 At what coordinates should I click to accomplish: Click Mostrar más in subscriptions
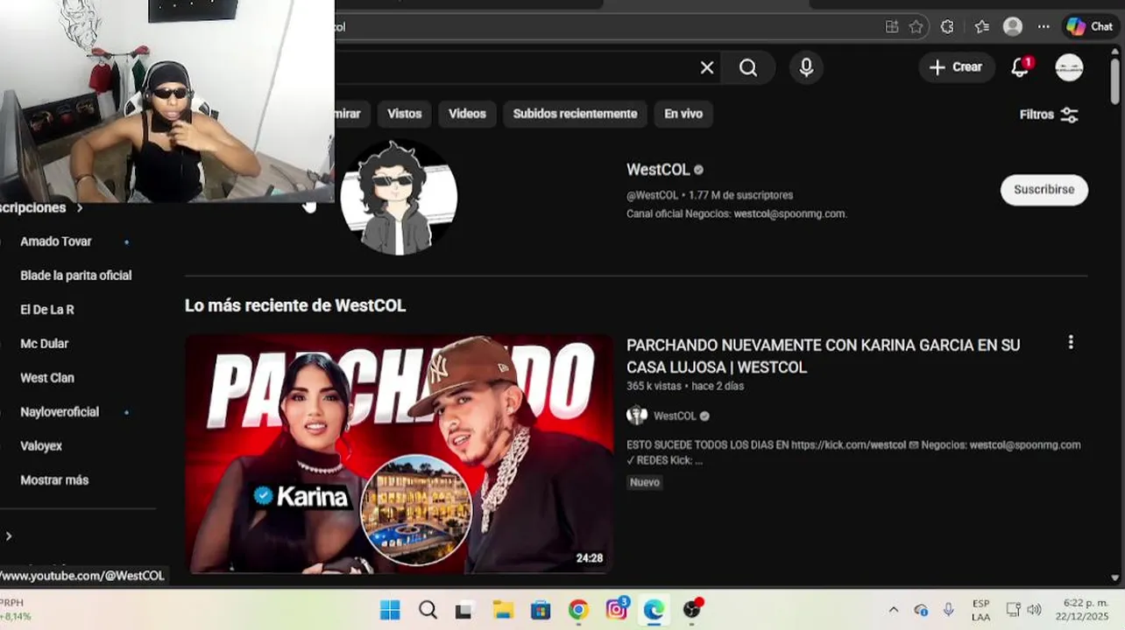pos(54,480)
